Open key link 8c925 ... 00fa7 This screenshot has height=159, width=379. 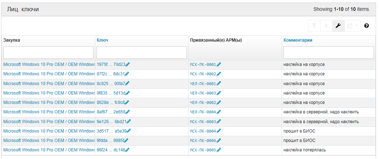pos(111,84)
